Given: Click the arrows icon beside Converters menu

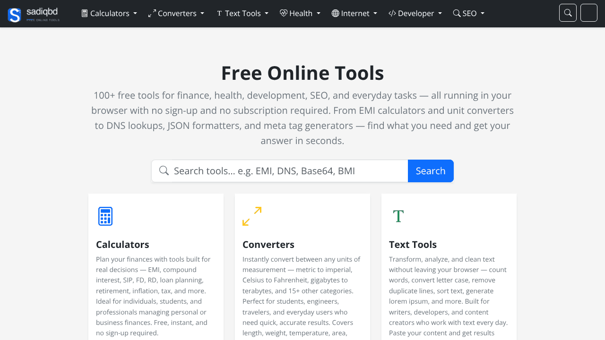Looking at the screenshot, I should [152, 13].
